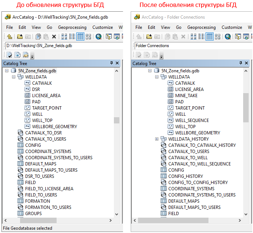Open File menu in left ArcCatalog window
Screen dimensions: 253x233
coord(9,27)
